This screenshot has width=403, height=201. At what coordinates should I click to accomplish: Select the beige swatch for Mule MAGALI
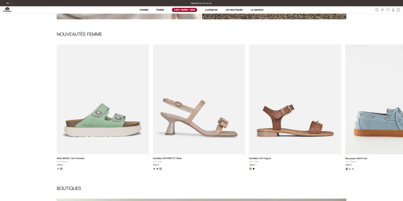click(58, 169)
